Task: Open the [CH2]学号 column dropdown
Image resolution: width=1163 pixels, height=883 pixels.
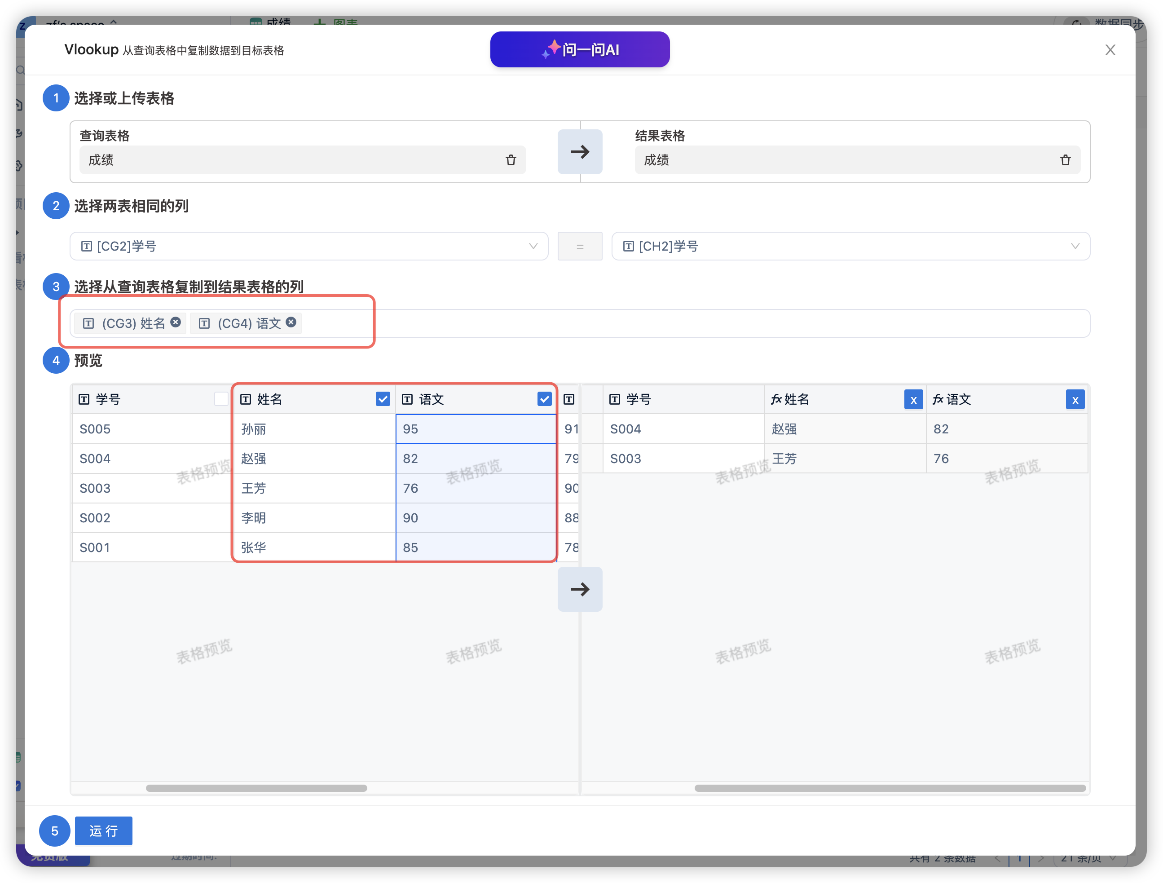Action: click(x=850, y=246)
